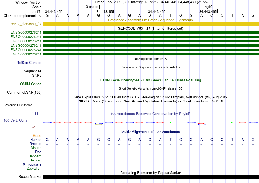Click the Scale track label
This screenshot has height=183, width=259.
pos(37,7)
